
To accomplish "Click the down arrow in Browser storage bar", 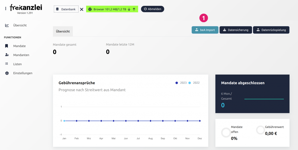I will point(129,9).
